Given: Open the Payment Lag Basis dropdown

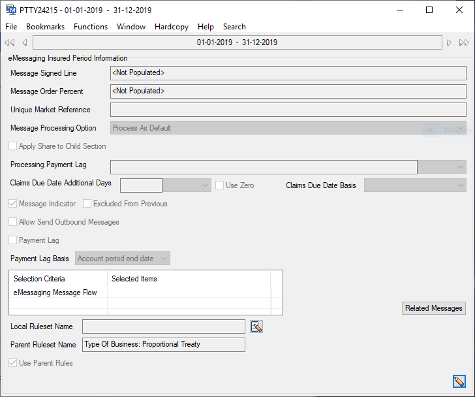Looking at the screenshot, I should pyautogui.click(x=164, y=259).
